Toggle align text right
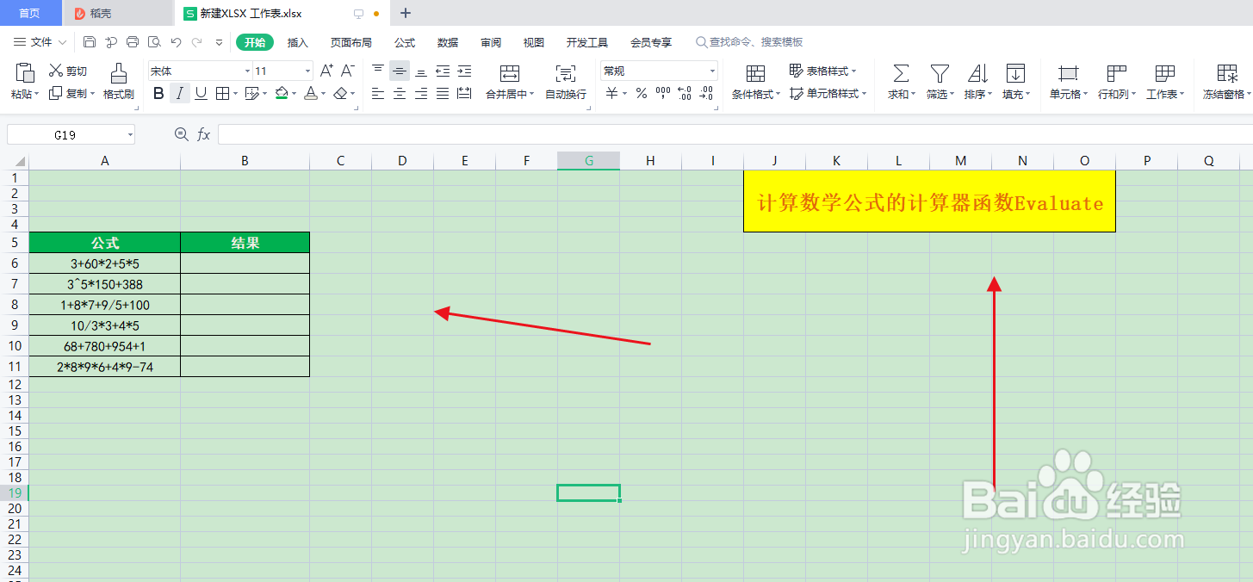The image size is (1253, 582). pos(421,94)
